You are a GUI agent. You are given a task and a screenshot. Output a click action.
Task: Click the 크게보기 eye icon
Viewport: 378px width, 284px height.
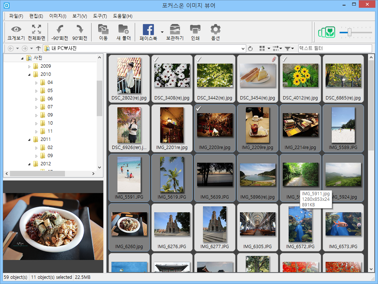(x=16, y=30)
